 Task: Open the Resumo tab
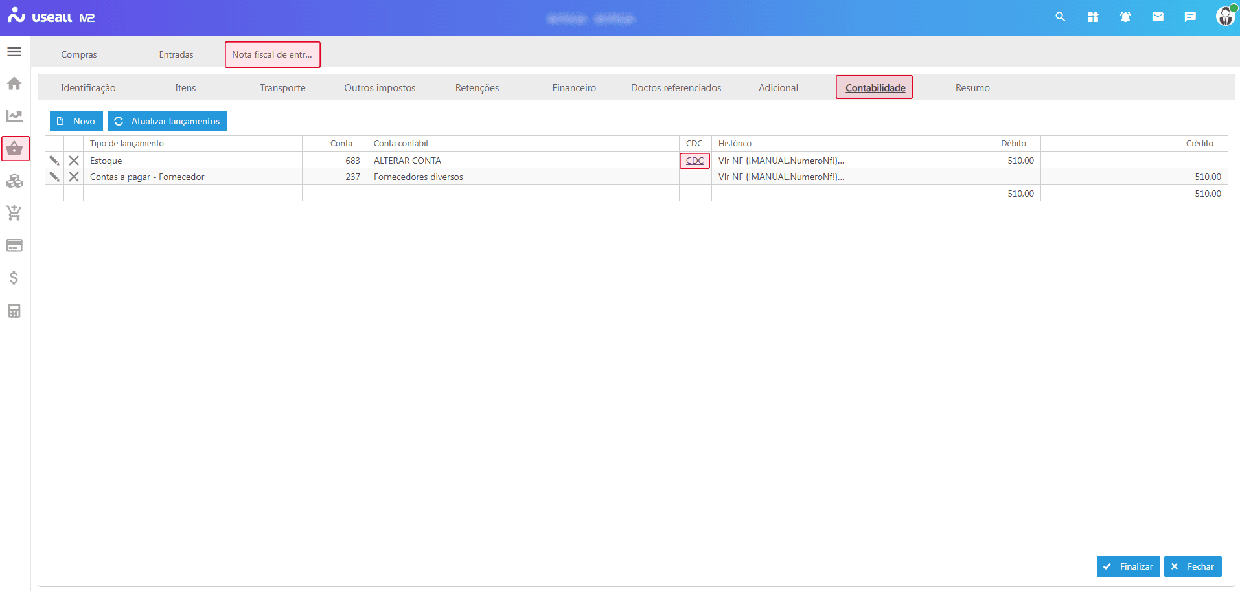[x=972, y=88]
